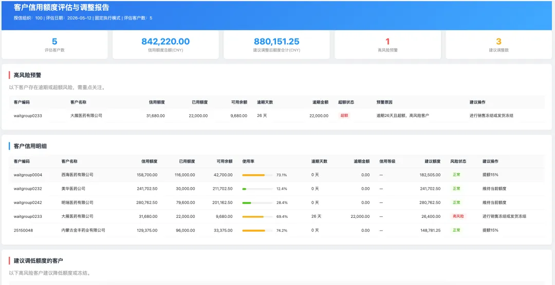Select the 评估客户数 summary card
The image size is (555, 285).
pyautogui.click(x=54, y=45)
